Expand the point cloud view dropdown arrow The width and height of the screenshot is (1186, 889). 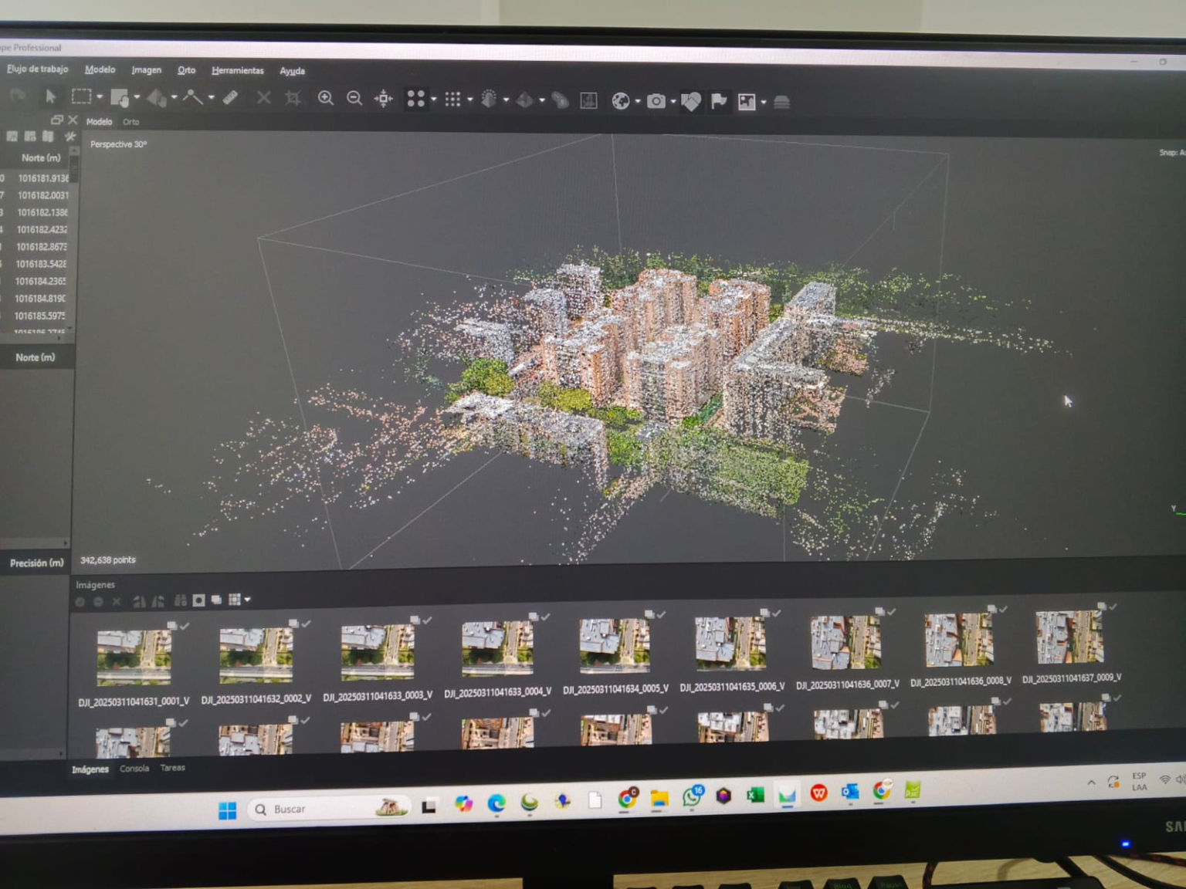coord(432,99)
